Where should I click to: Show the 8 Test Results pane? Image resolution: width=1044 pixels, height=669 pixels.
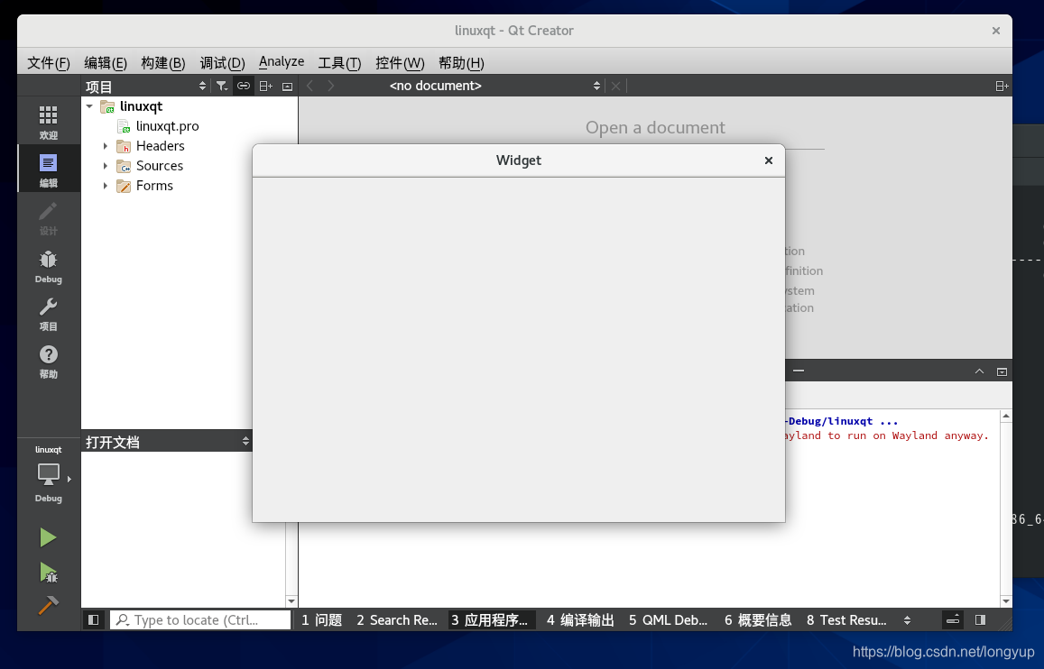pos(846,619)
